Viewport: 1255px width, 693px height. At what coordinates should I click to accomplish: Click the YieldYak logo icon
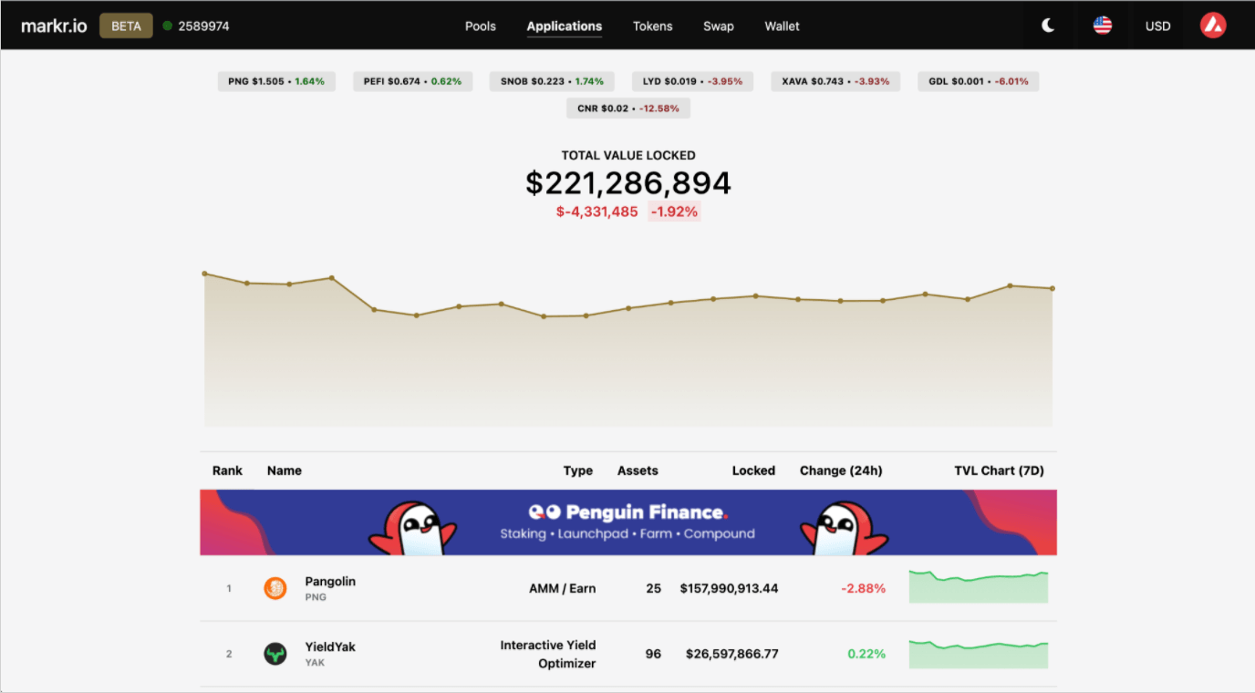tap(275, 654)
